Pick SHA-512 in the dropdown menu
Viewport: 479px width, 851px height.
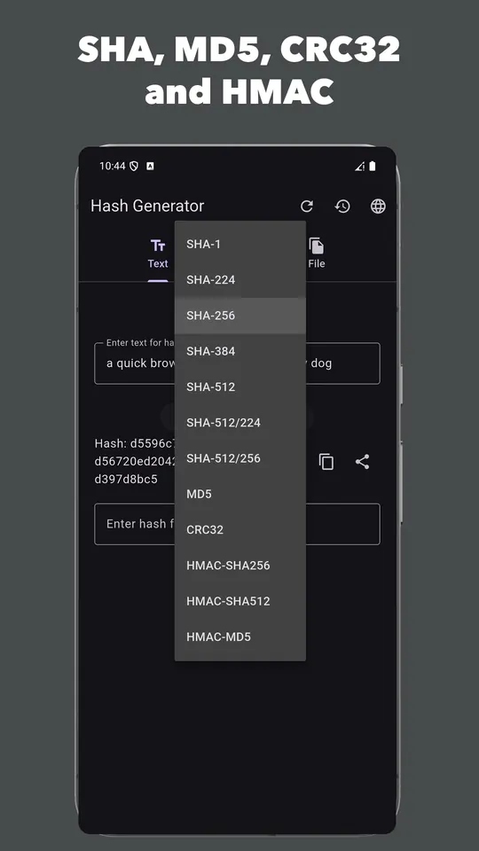[240, 387]
